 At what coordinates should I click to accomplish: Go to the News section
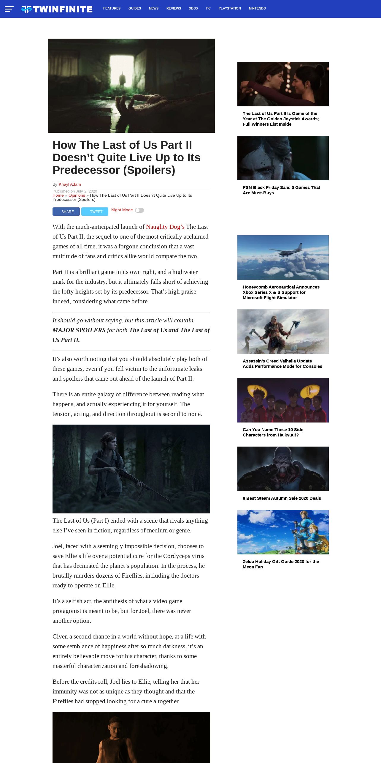coord(154,8)
